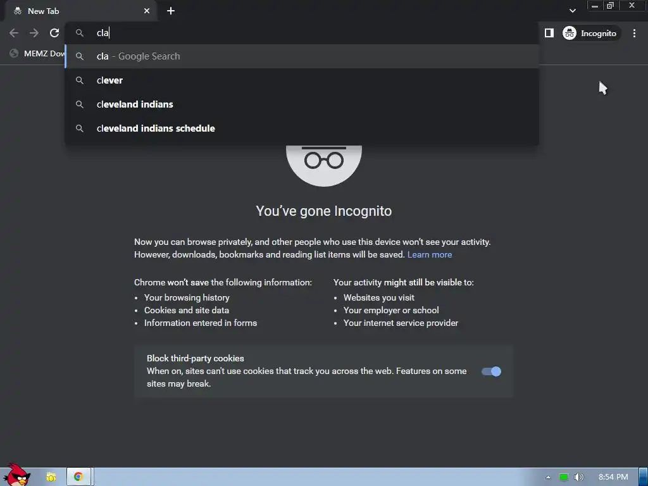Click the address bar containing cla

coord(302,33)
